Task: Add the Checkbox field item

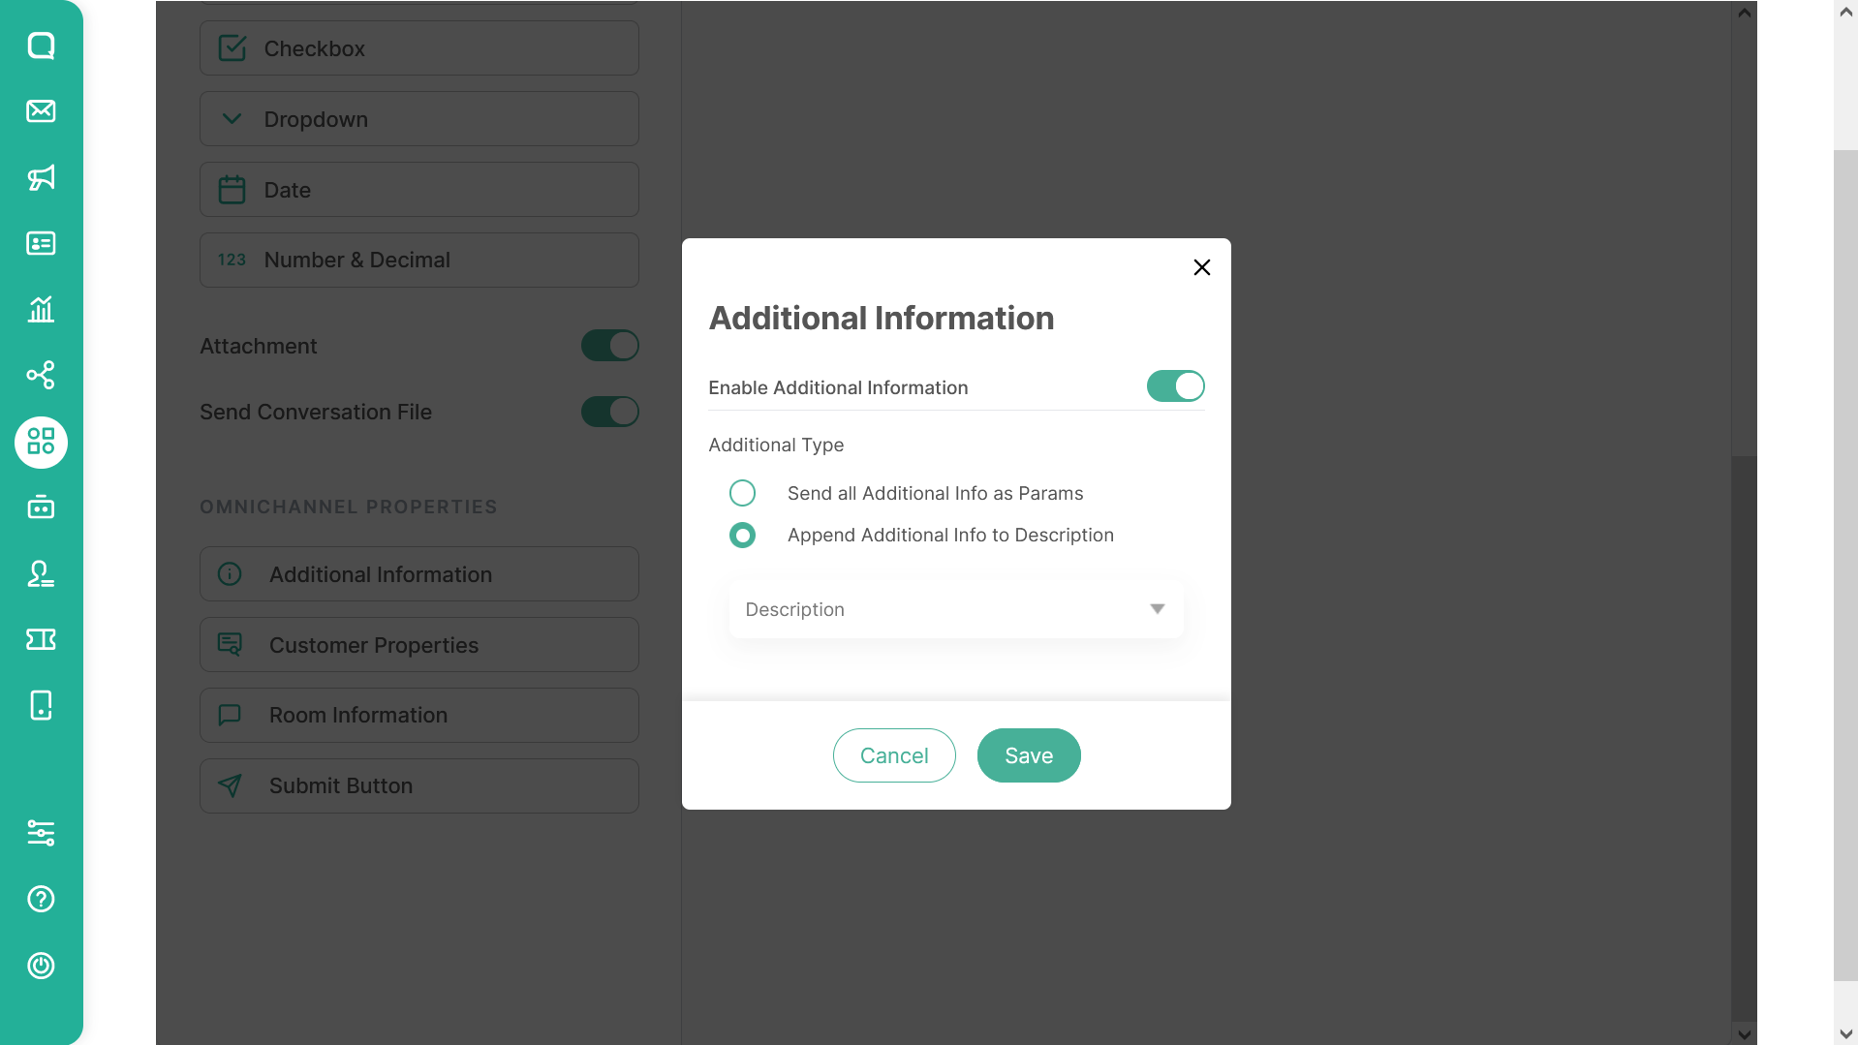Action: (x=419, y=48)
